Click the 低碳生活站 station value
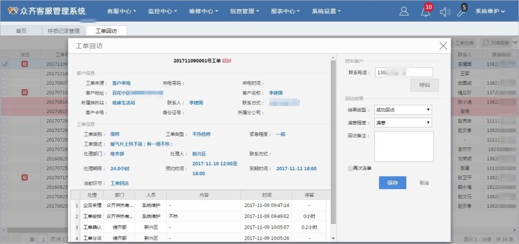Viewport: 519px width, 244px height. point(123,103)
